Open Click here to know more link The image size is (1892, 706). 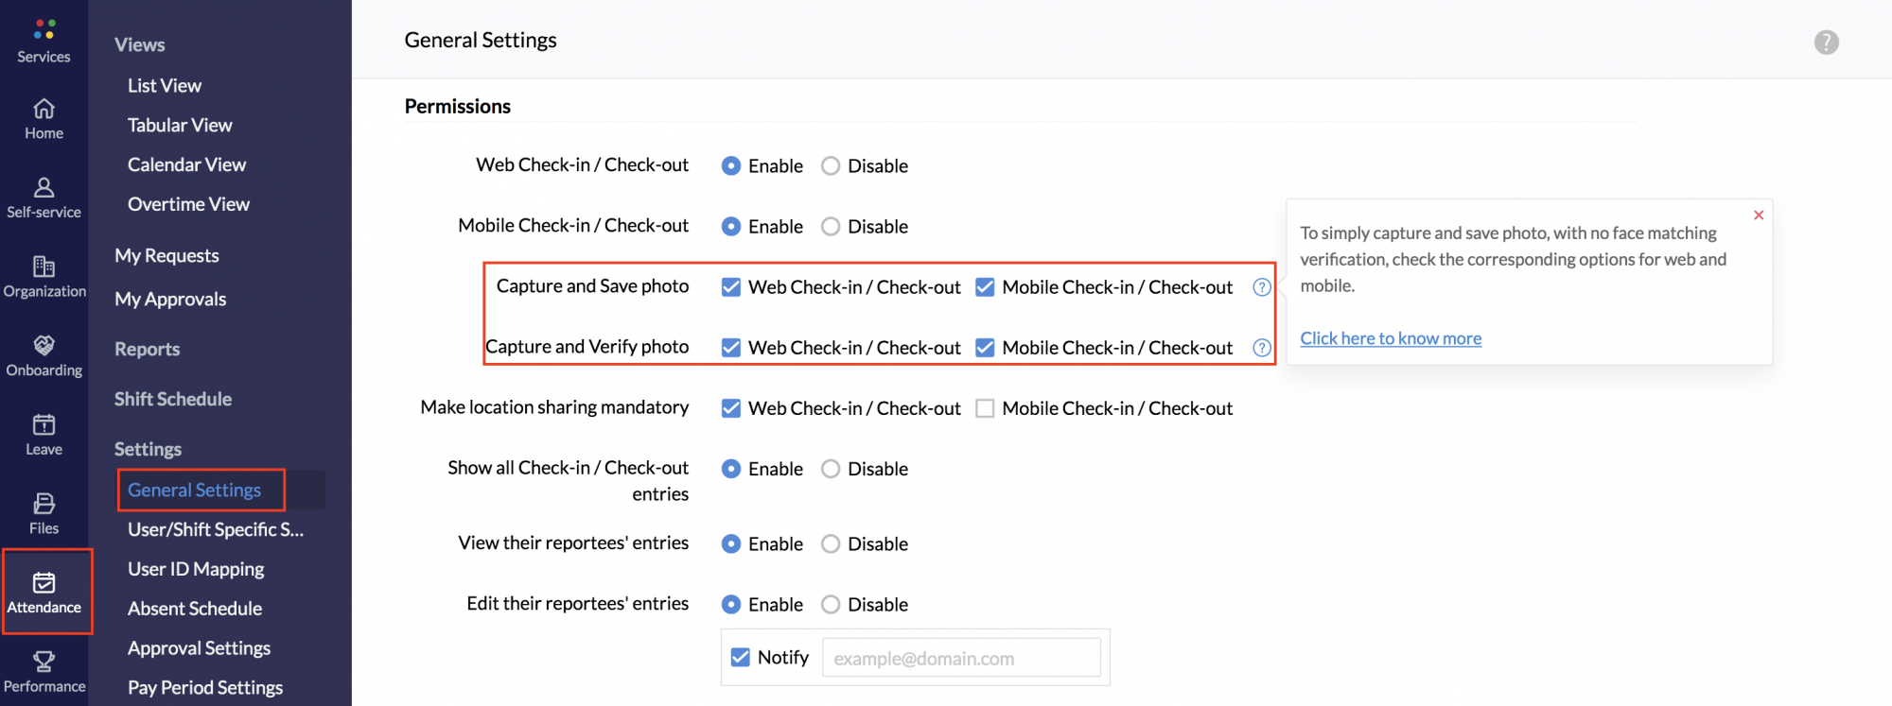click(1391, 338)
